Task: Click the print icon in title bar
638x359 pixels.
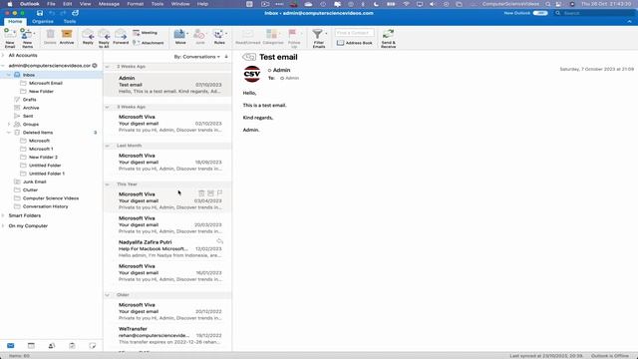Action: pos(76,13)
